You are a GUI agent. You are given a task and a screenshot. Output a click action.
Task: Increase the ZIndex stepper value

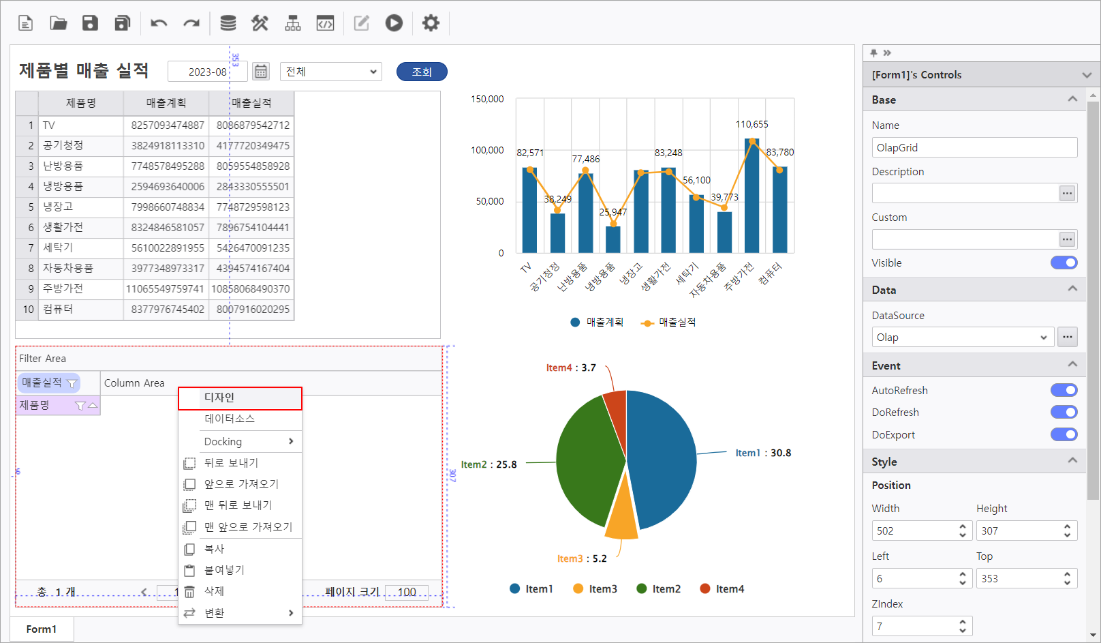963,622
